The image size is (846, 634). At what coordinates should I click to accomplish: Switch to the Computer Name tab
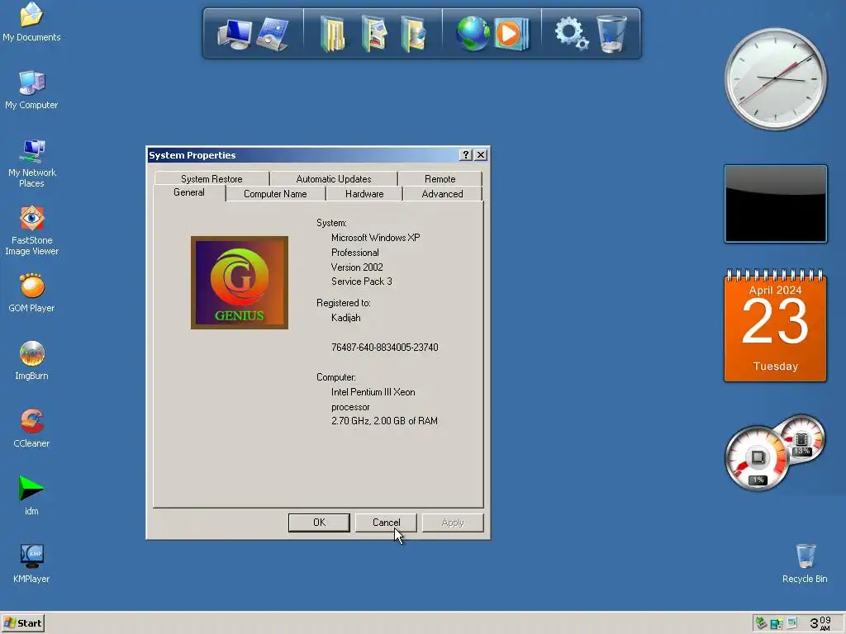[275, 194]
